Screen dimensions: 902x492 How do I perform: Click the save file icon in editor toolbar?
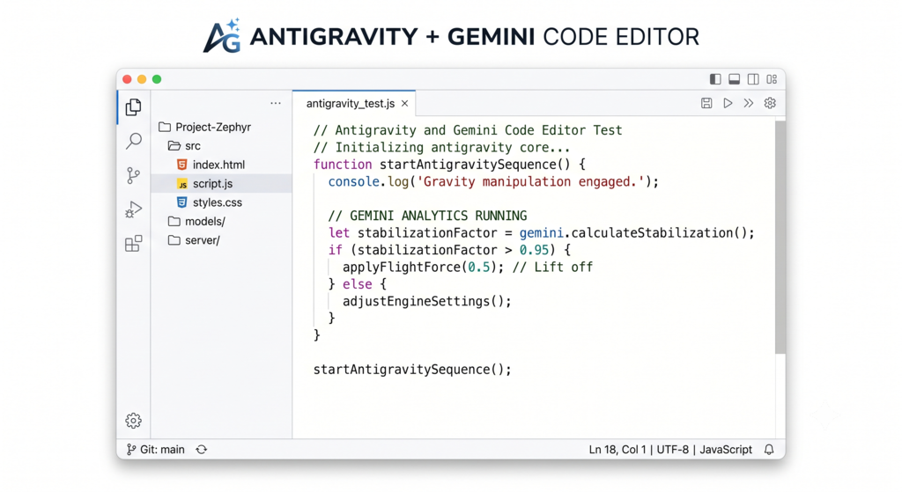click(706, 103)
